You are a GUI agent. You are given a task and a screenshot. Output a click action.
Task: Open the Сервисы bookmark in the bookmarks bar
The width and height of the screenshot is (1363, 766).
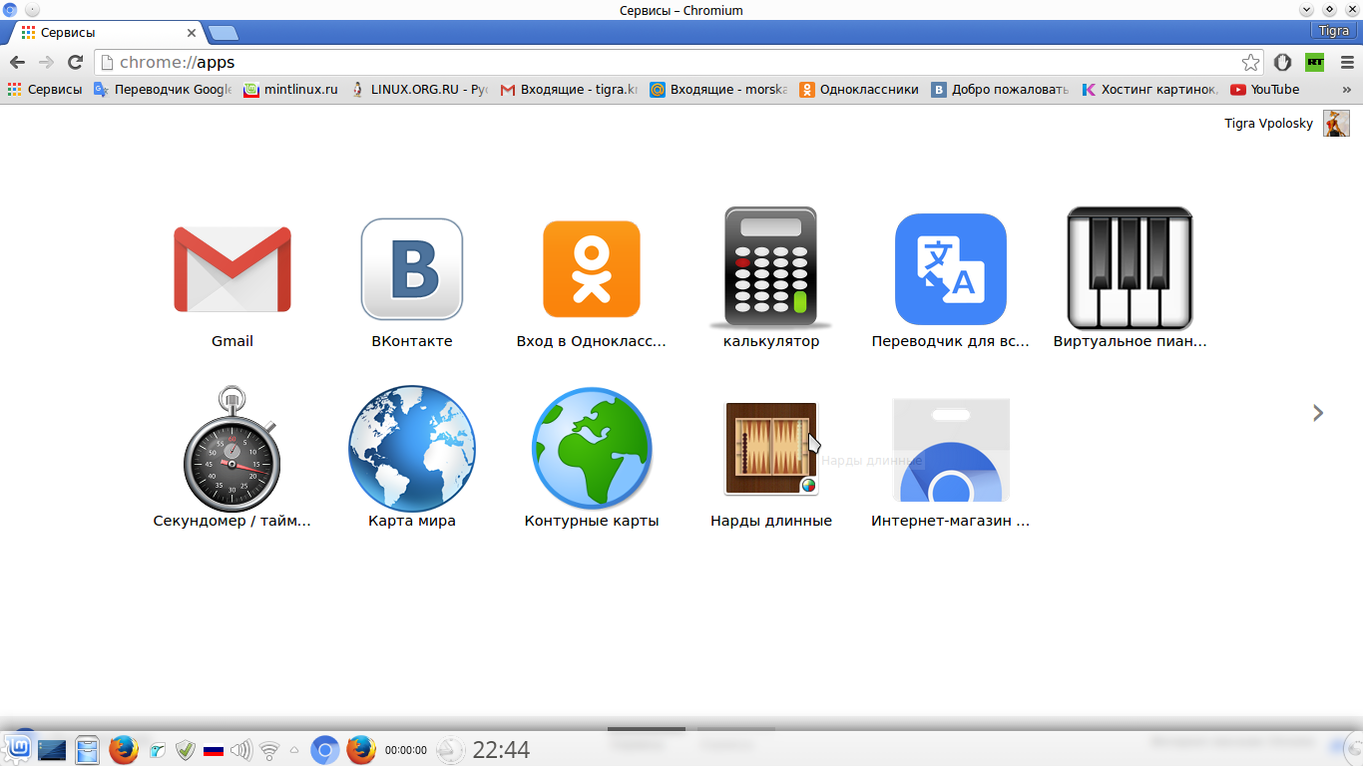click(45, 90)
